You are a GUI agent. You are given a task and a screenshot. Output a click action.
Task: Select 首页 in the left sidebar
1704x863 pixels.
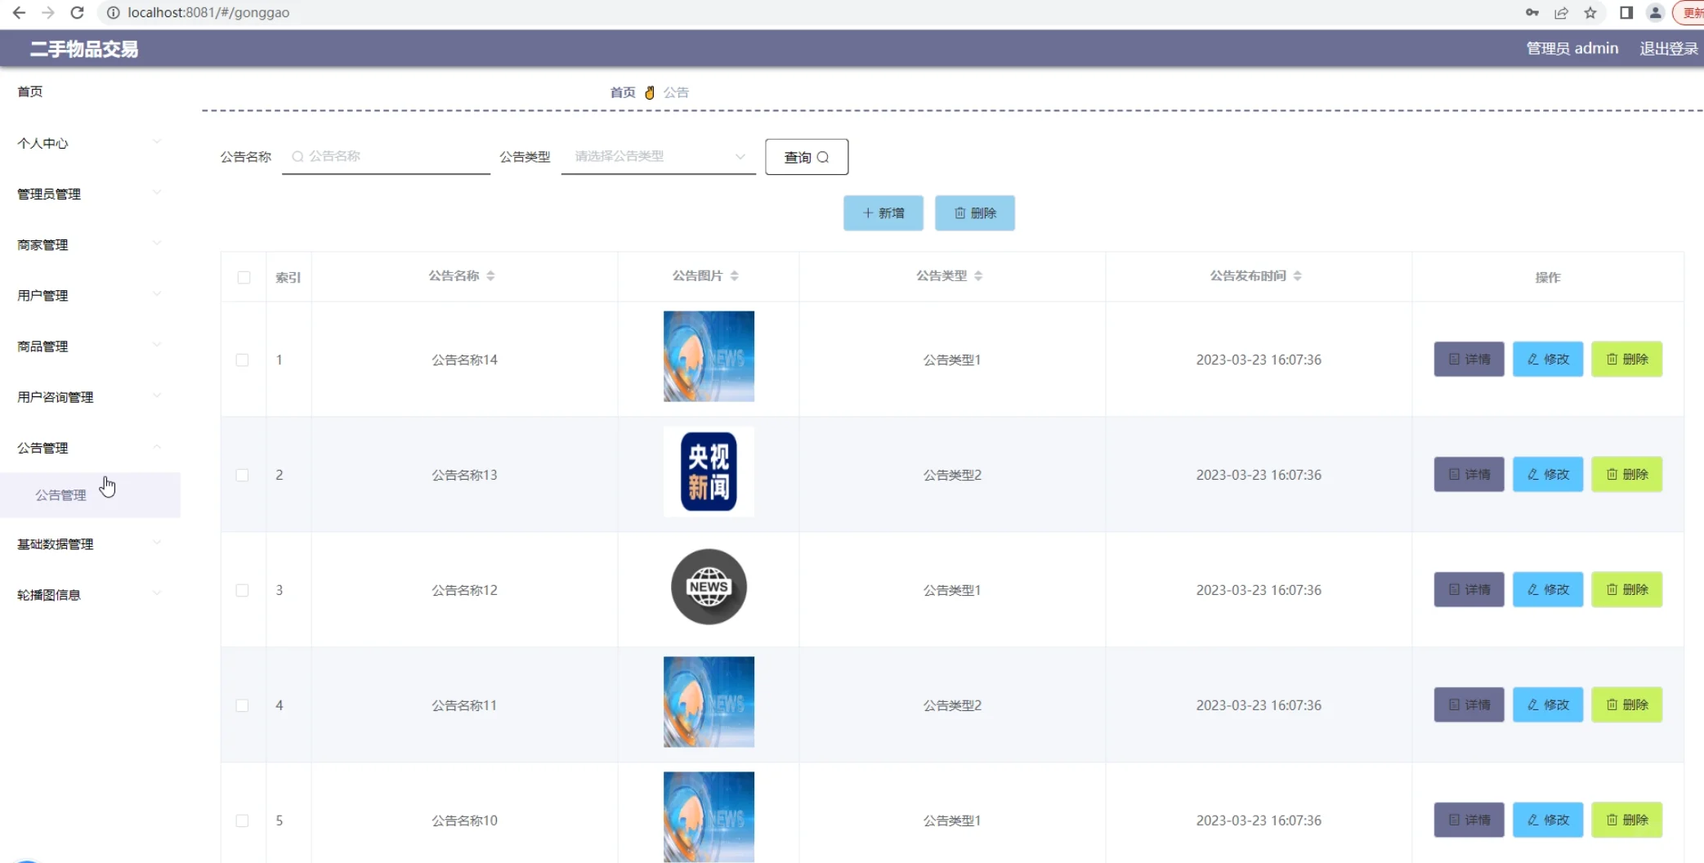30,91
